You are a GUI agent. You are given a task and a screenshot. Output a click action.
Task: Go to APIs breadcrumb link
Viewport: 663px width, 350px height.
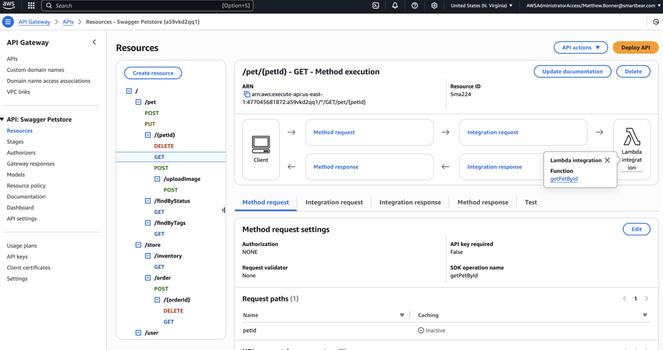(x=68, y=22)
